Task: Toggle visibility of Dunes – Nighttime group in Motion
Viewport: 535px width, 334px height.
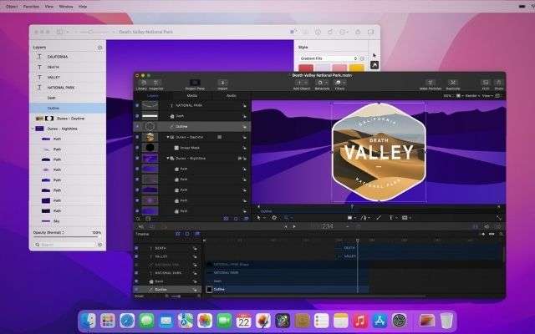Action: point(137,158)
